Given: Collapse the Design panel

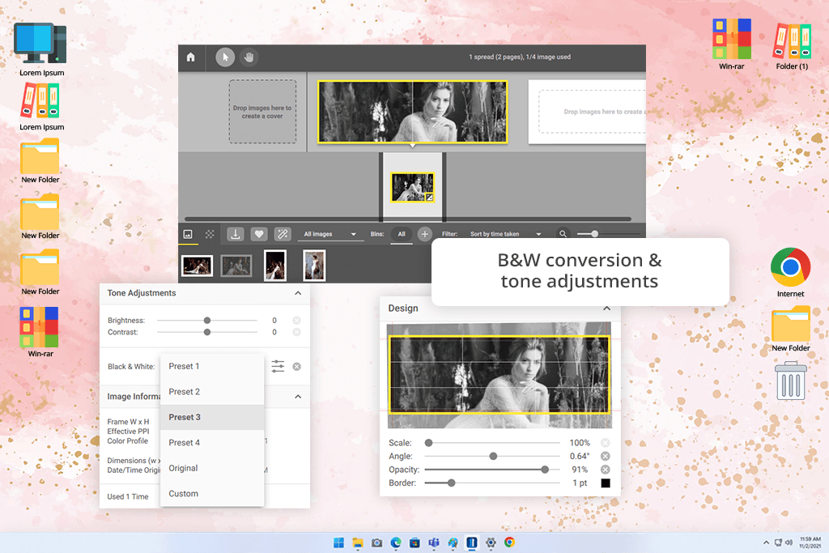Looking at the screenshot, I should coord(607,308).
